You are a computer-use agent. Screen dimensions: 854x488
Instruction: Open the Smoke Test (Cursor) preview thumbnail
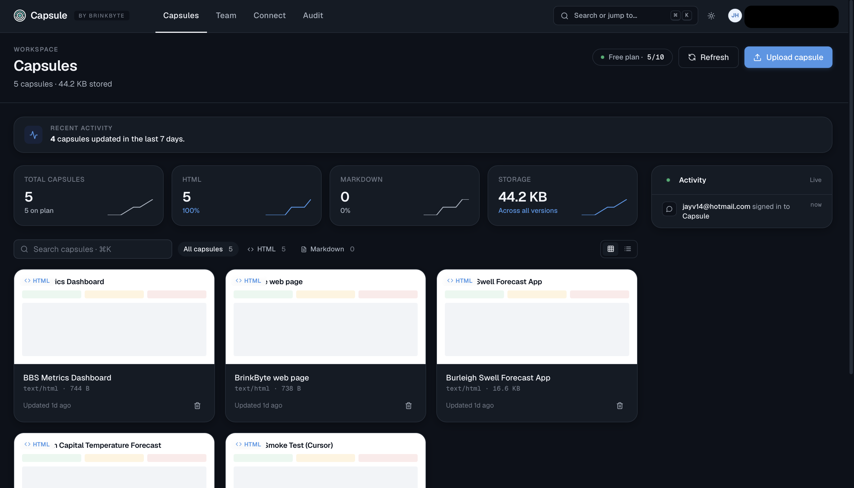click(x=325, y=461)
